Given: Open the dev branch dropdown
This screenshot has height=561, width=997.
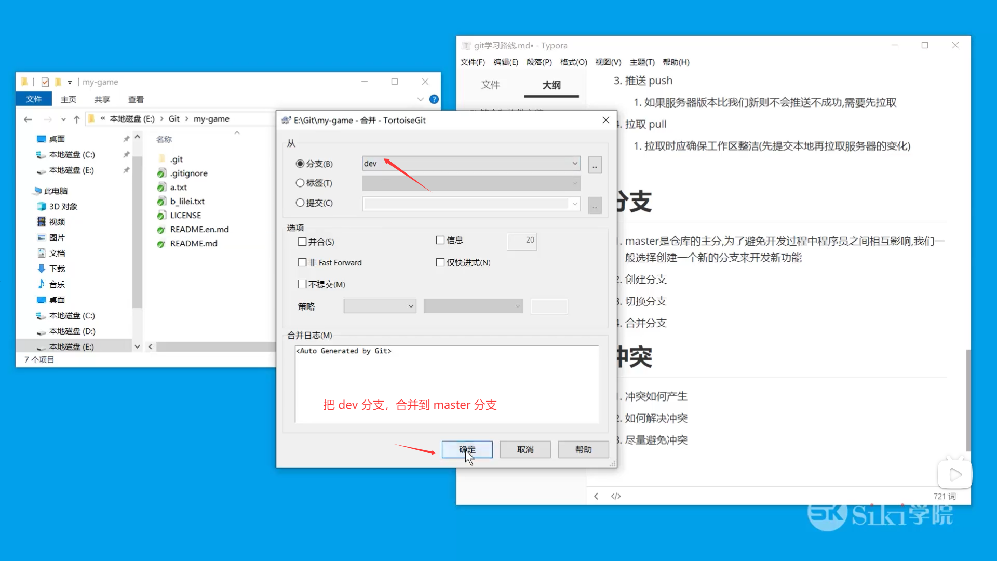Looking at the screenshot, I should point(574,163).
